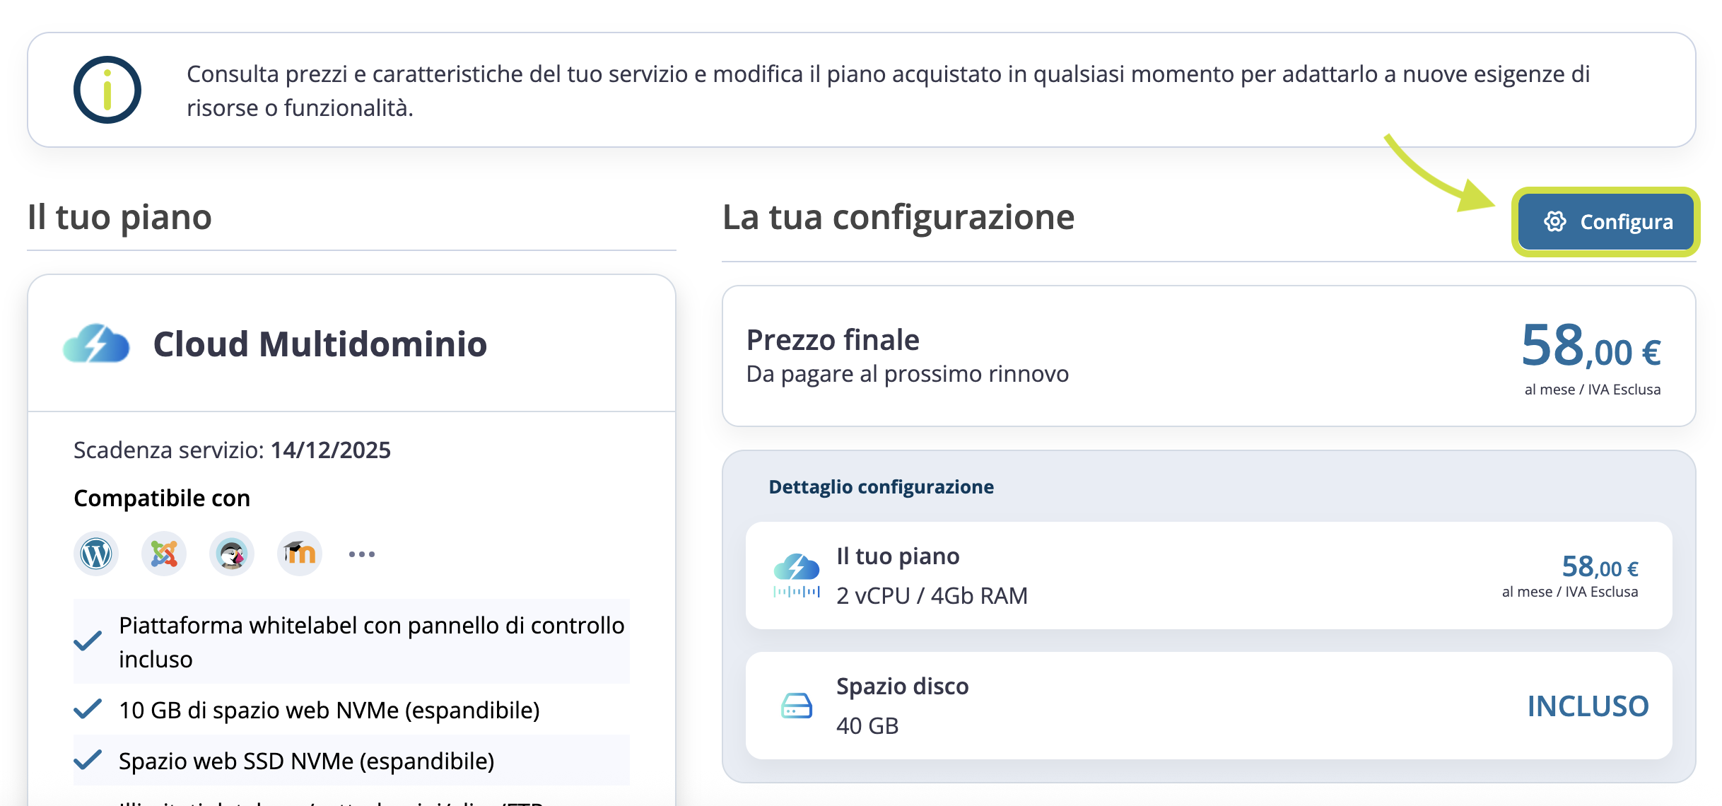Screen dimensions: 1722x806
Task: Click the Dettaglio configurazione heading
Action: point(881,486)
